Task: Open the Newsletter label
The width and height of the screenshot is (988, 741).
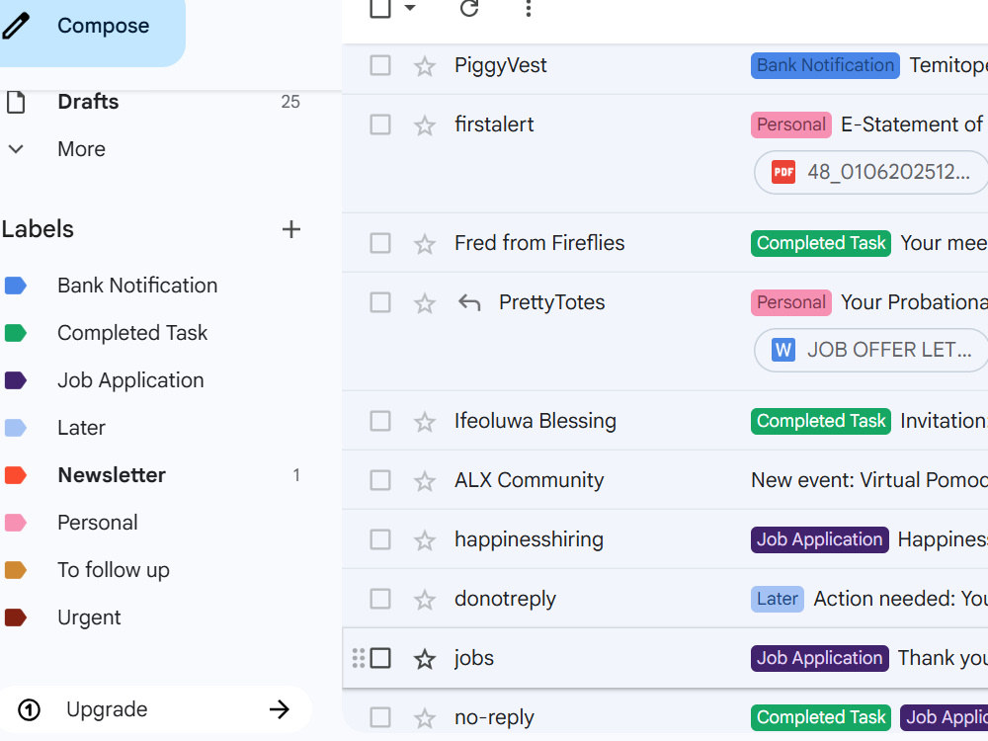Action: click(112, 475)
